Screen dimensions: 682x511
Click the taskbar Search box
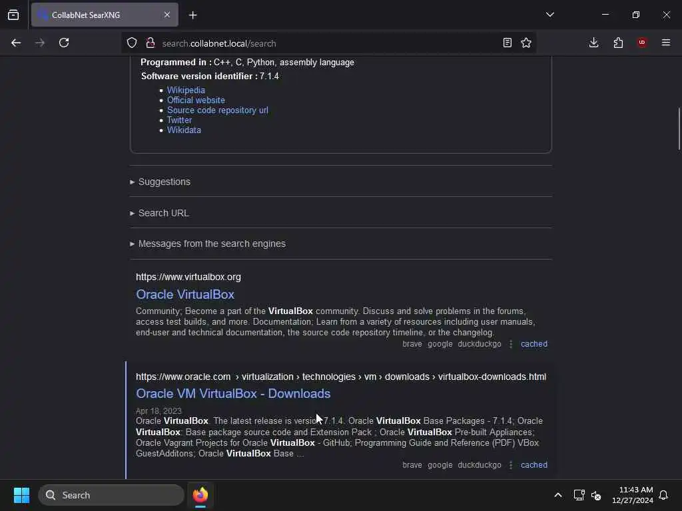(111, 495)
